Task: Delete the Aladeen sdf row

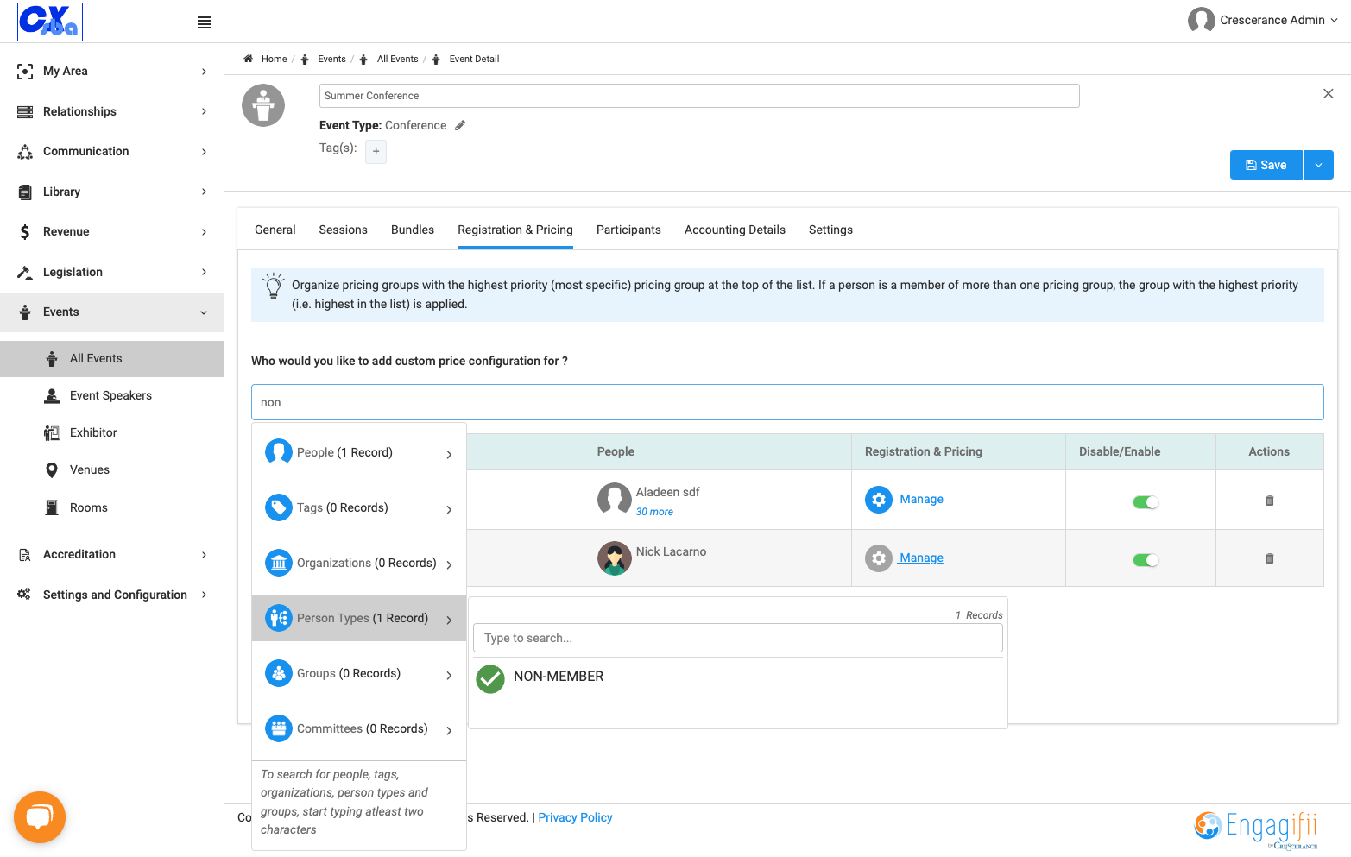Action: point(1270,501)
